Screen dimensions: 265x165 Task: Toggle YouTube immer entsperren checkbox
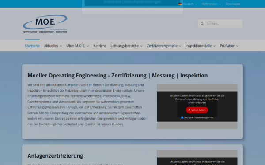182,117
